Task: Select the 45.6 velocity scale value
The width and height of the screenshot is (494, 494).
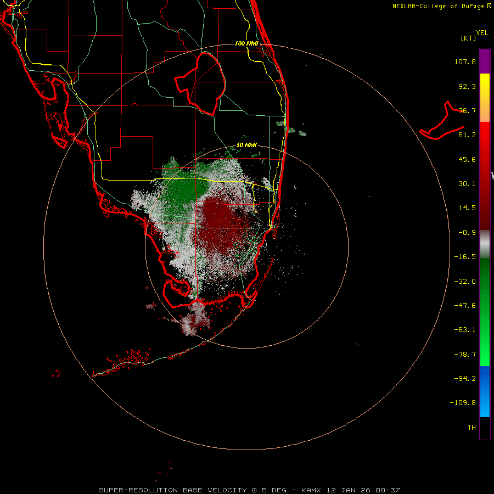Action: pos(467,159)
